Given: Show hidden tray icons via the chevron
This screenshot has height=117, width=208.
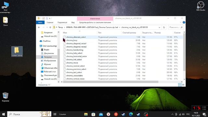Looking at the screenshot, I should click(x=172, y=114).
